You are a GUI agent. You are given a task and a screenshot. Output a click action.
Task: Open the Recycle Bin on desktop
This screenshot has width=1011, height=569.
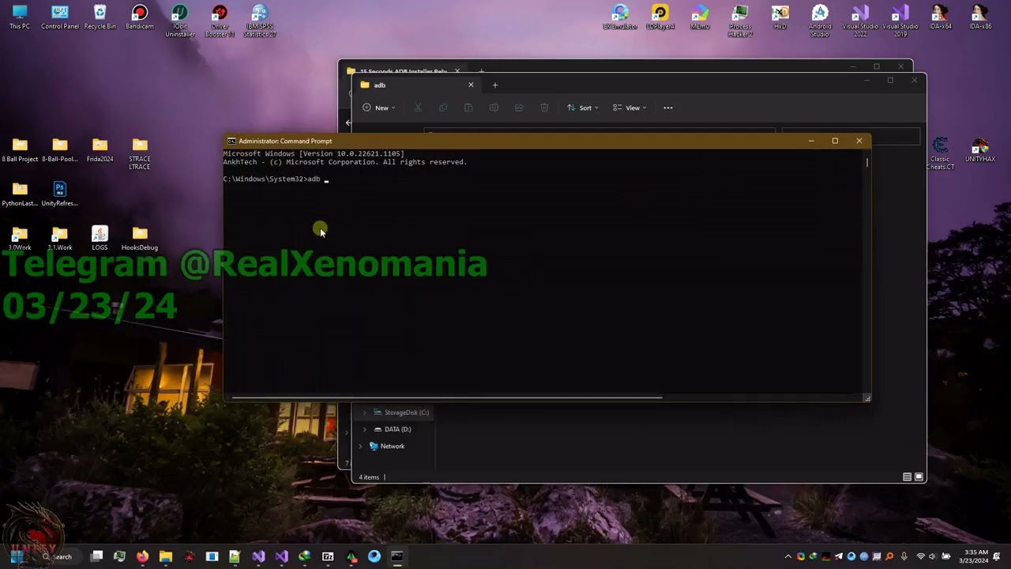100,17
